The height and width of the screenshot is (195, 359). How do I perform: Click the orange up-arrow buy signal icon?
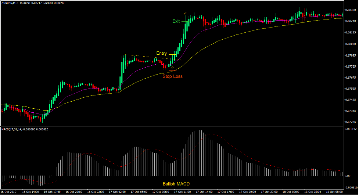(172, 68)
